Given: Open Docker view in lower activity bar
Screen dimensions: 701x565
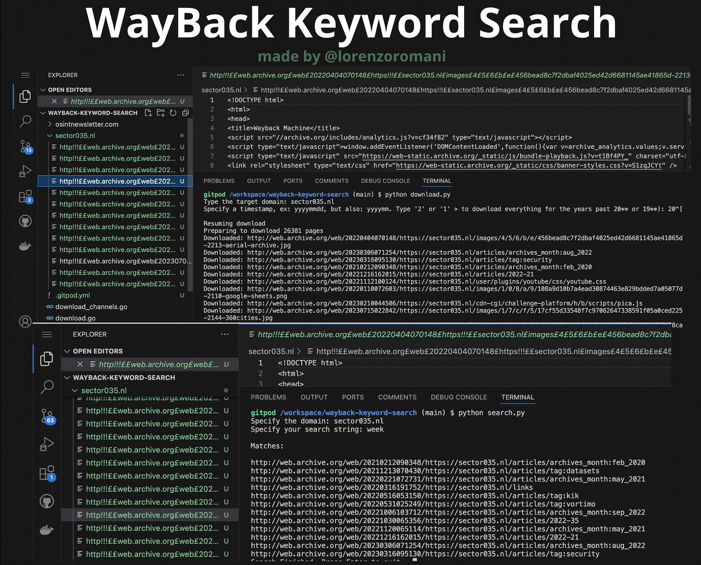Looking at the screenshot, I should tap(47, 530).
